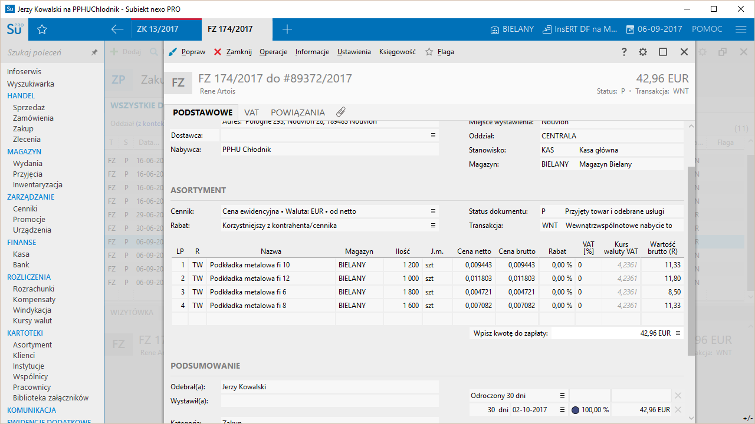The height and width of the screenshot is (424, 755).
Task: Collapse the ROZLICZENIA section header
Action: [29, 277]
